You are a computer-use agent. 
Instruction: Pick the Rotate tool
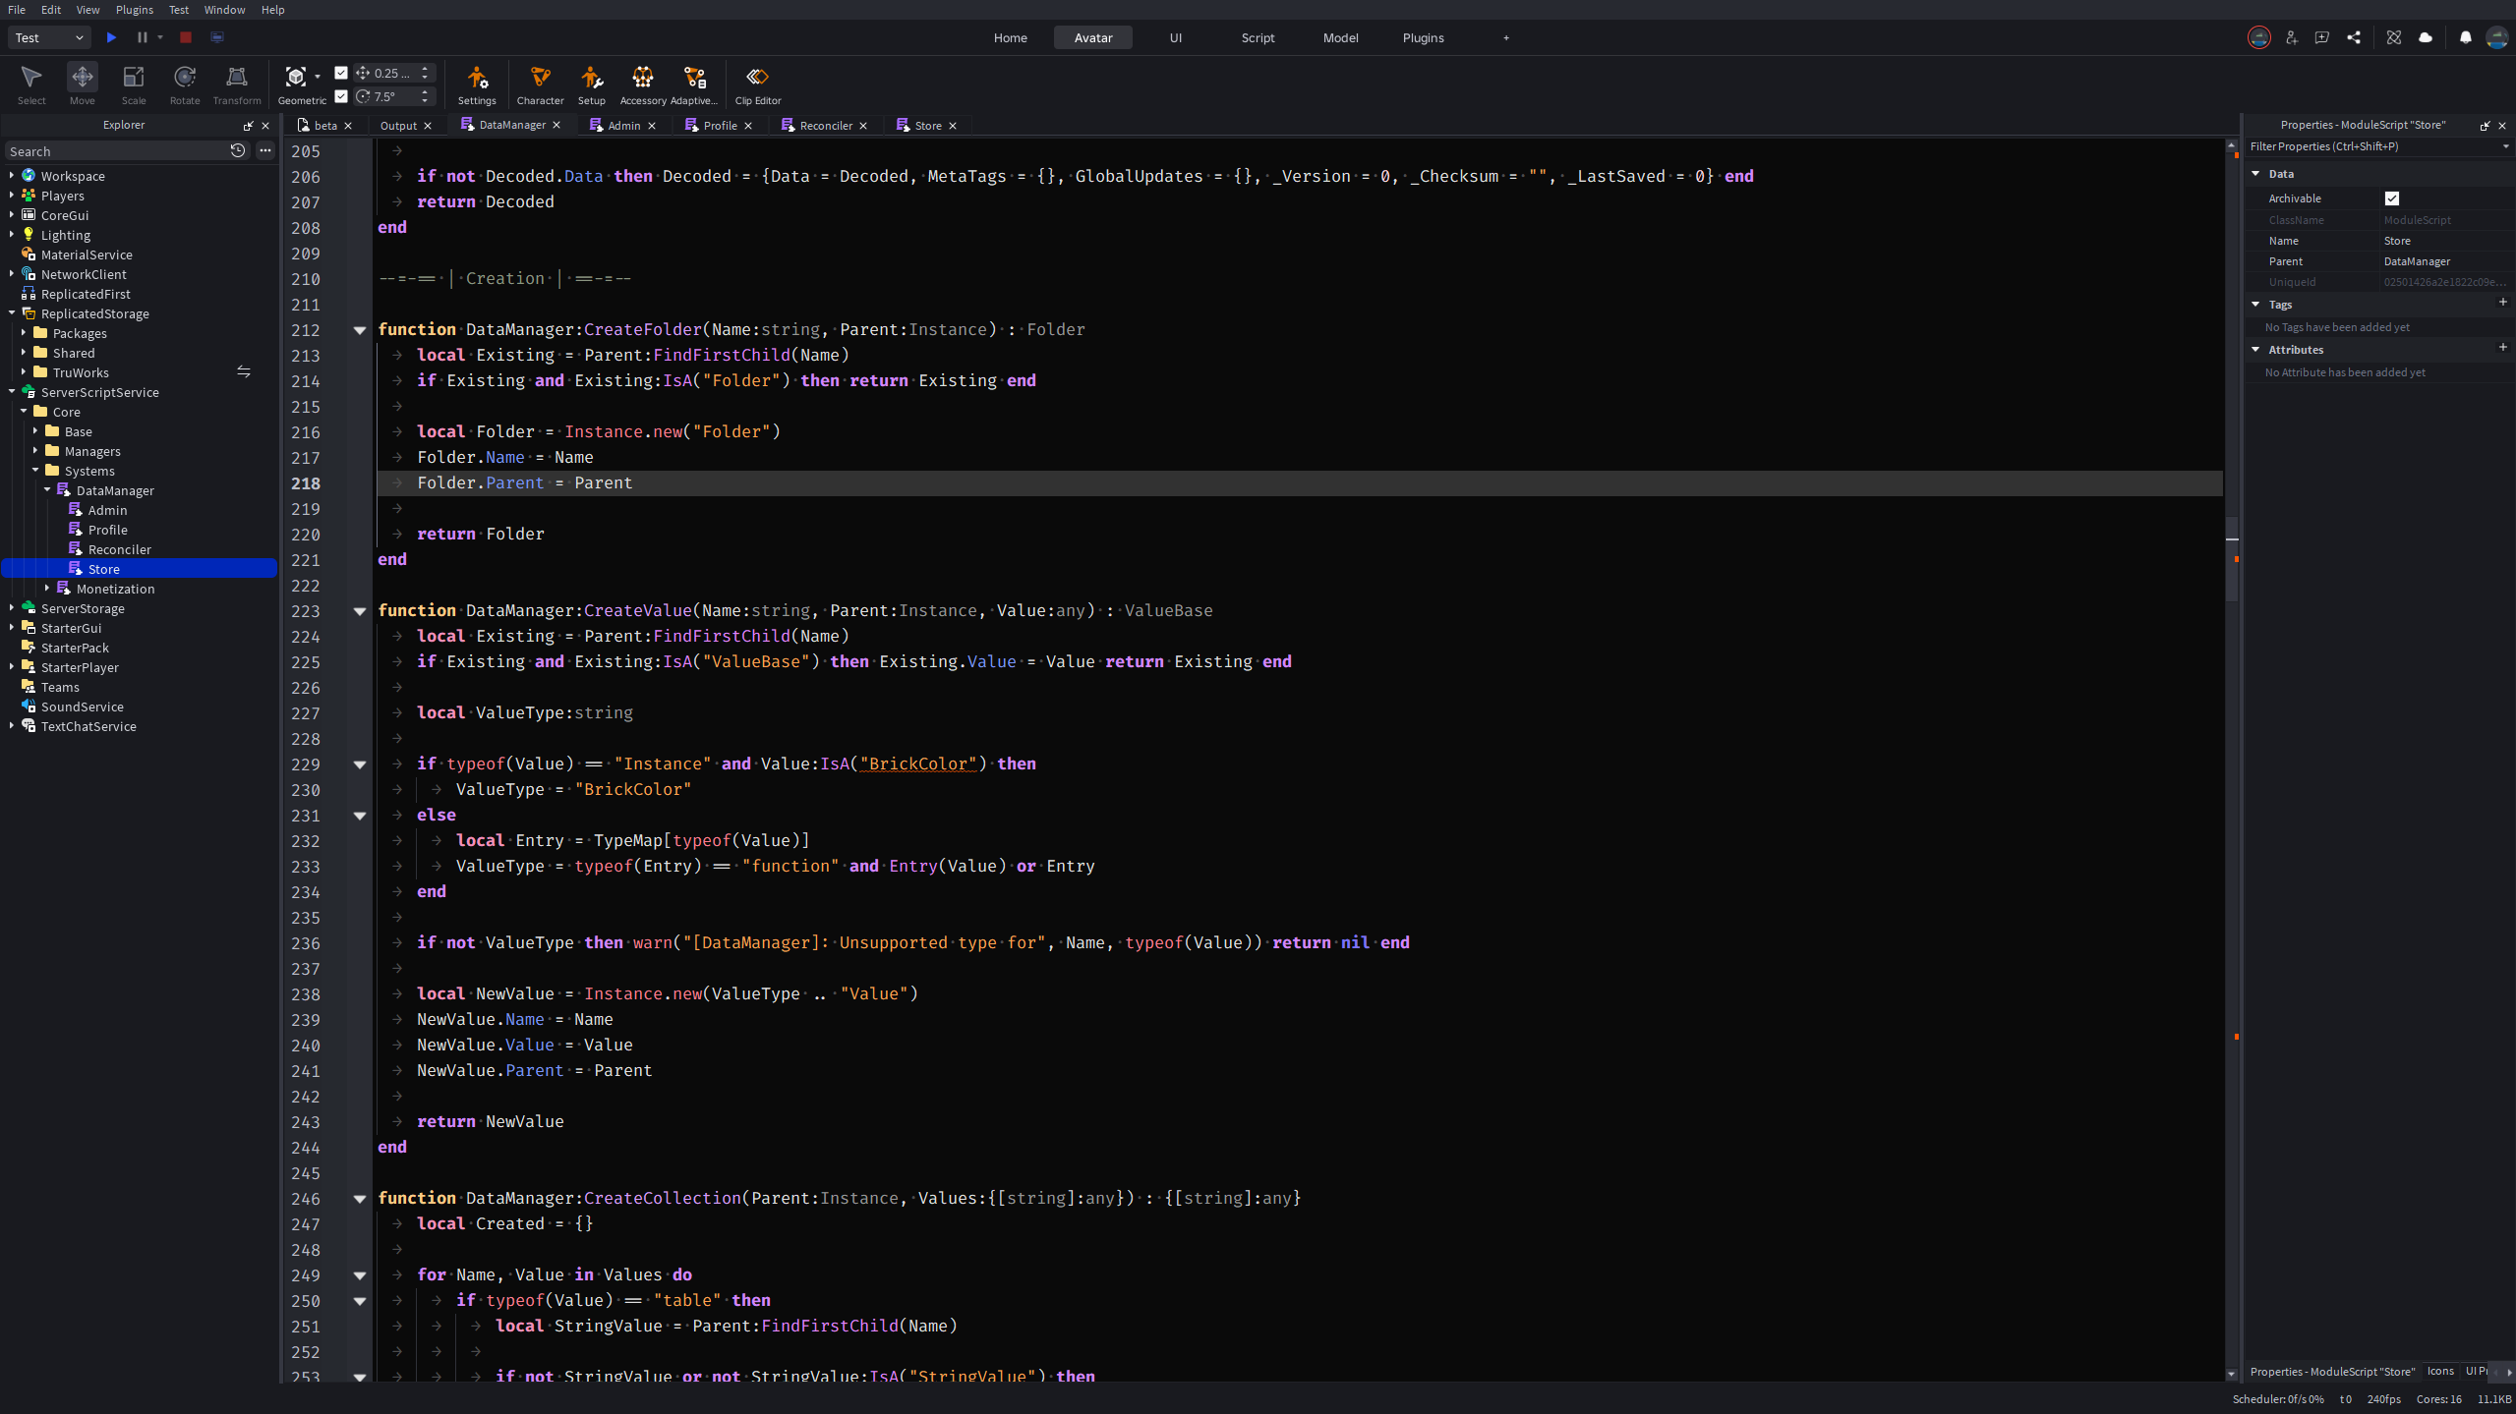coord(185,84)
